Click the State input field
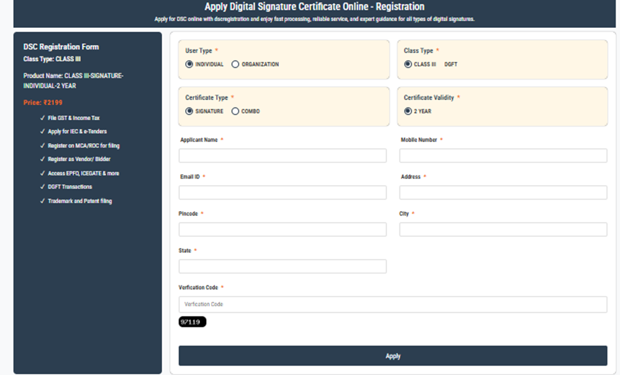620x375 pixels. [282, 266]
